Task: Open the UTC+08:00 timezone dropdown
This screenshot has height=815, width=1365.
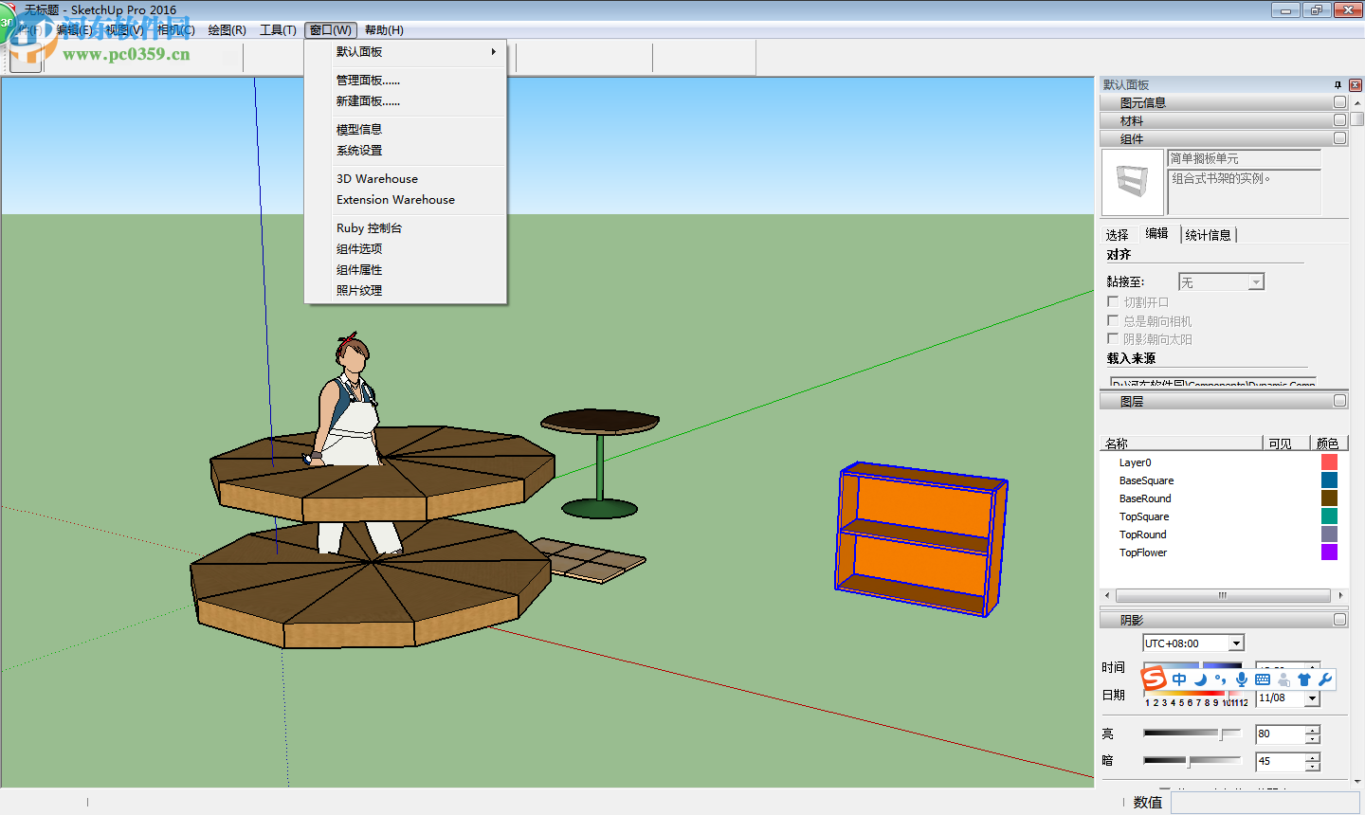Action: pos(1235,643)
